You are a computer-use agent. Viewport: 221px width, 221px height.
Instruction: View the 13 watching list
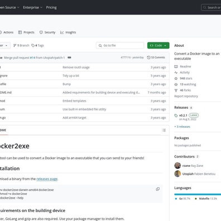click(188, 84)
